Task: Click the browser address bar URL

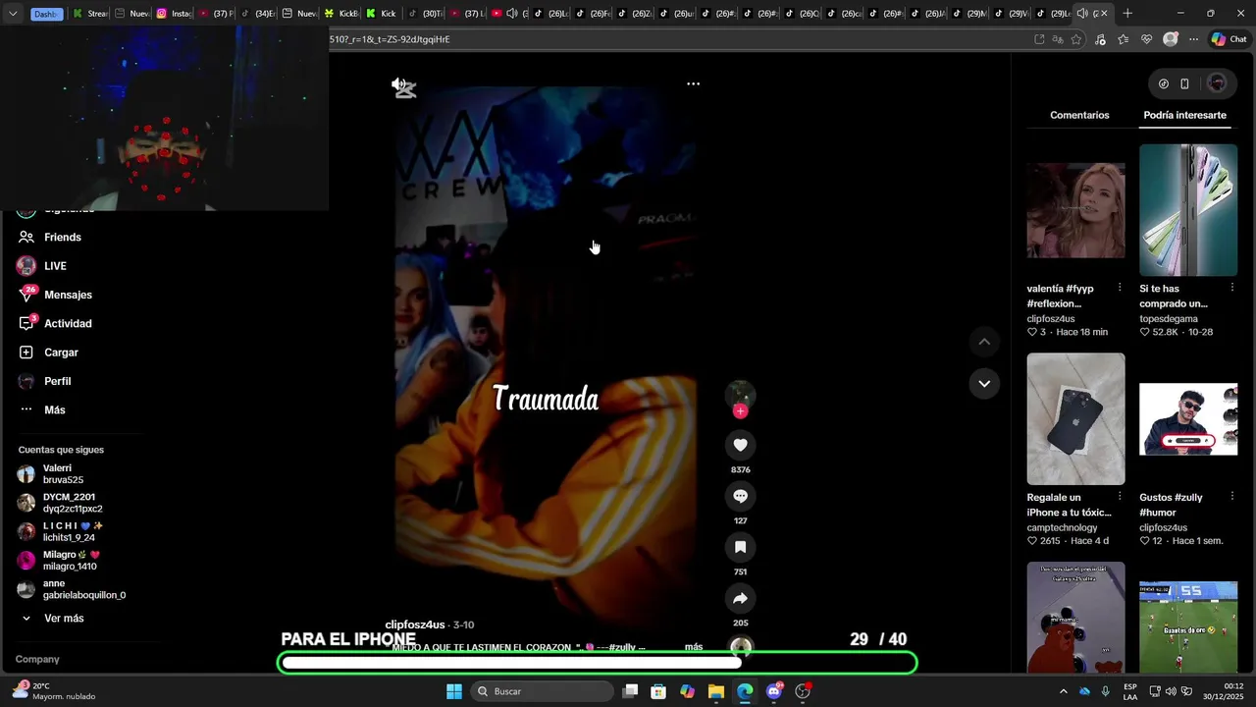Action: pos(391,39)
